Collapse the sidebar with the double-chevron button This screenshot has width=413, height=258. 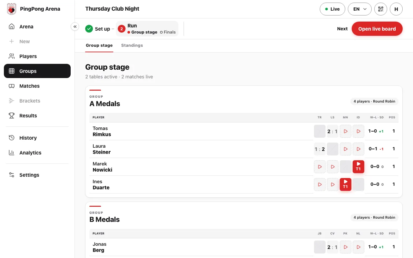(75, 26)
